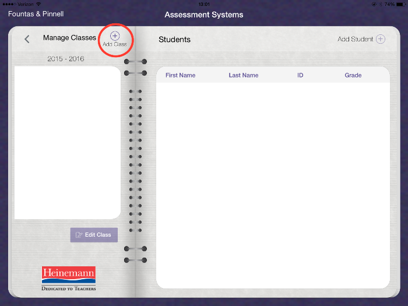The height and width of the screenshot is (306, 408).
Task: Sort students by Last Name column
Action: pyautogui.click(x=244, y=75)
